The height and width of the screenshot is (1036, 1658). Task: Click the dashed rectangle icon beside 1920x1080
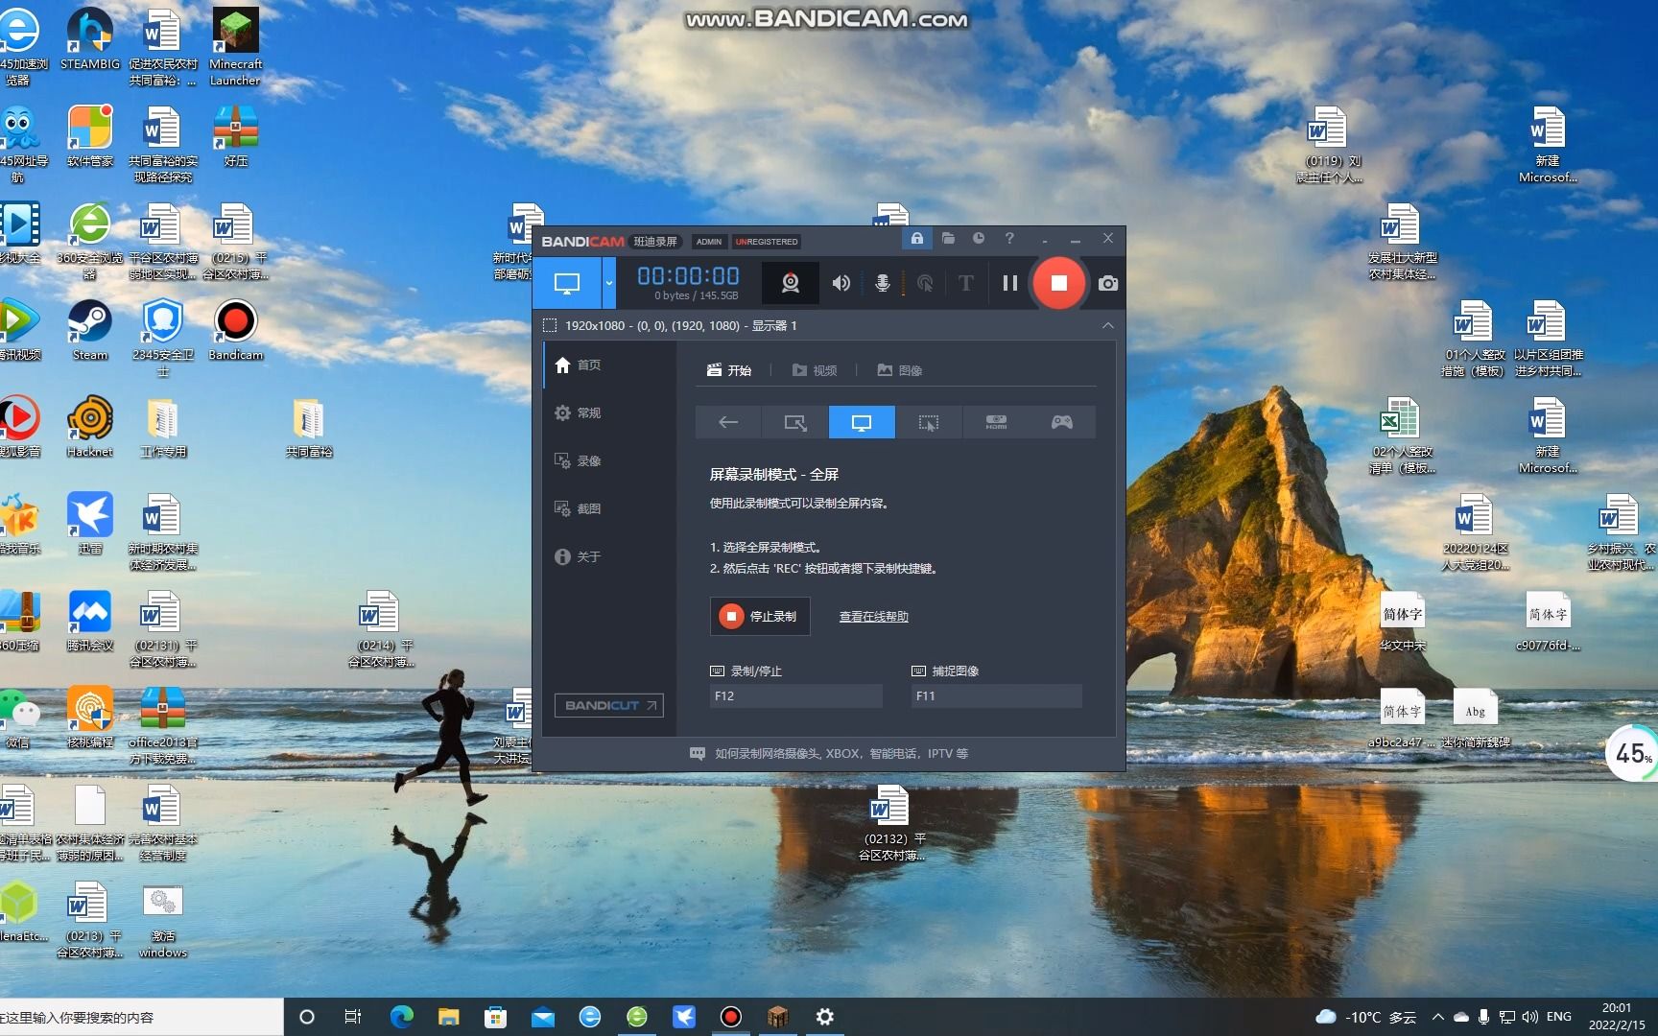coord(550,326)
